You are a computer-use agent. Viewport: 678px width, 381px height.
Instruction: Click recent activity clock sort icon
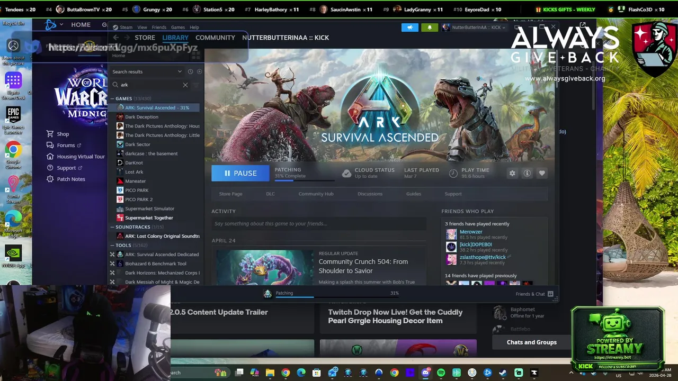click(190, 71)
